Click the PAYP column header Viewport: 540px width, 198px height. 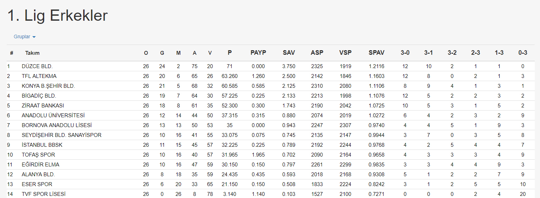point(258,53)
